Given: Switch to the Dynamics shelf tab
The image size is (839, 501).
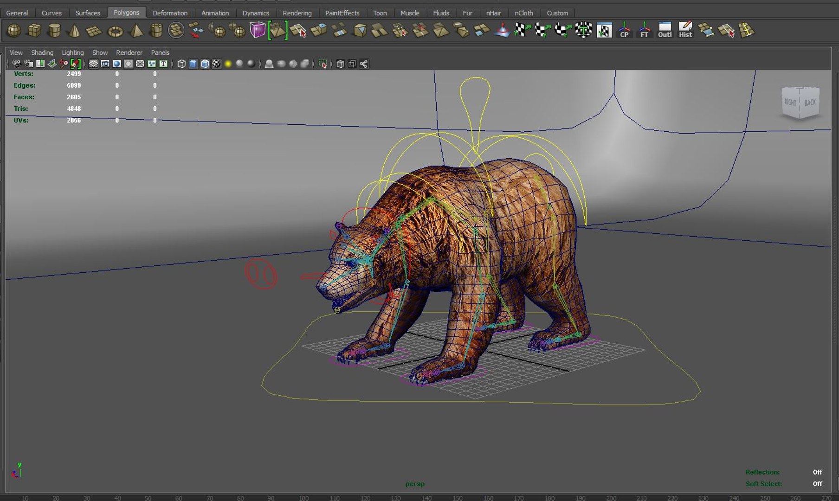Looking at the screenshot, I should (256, 13).
